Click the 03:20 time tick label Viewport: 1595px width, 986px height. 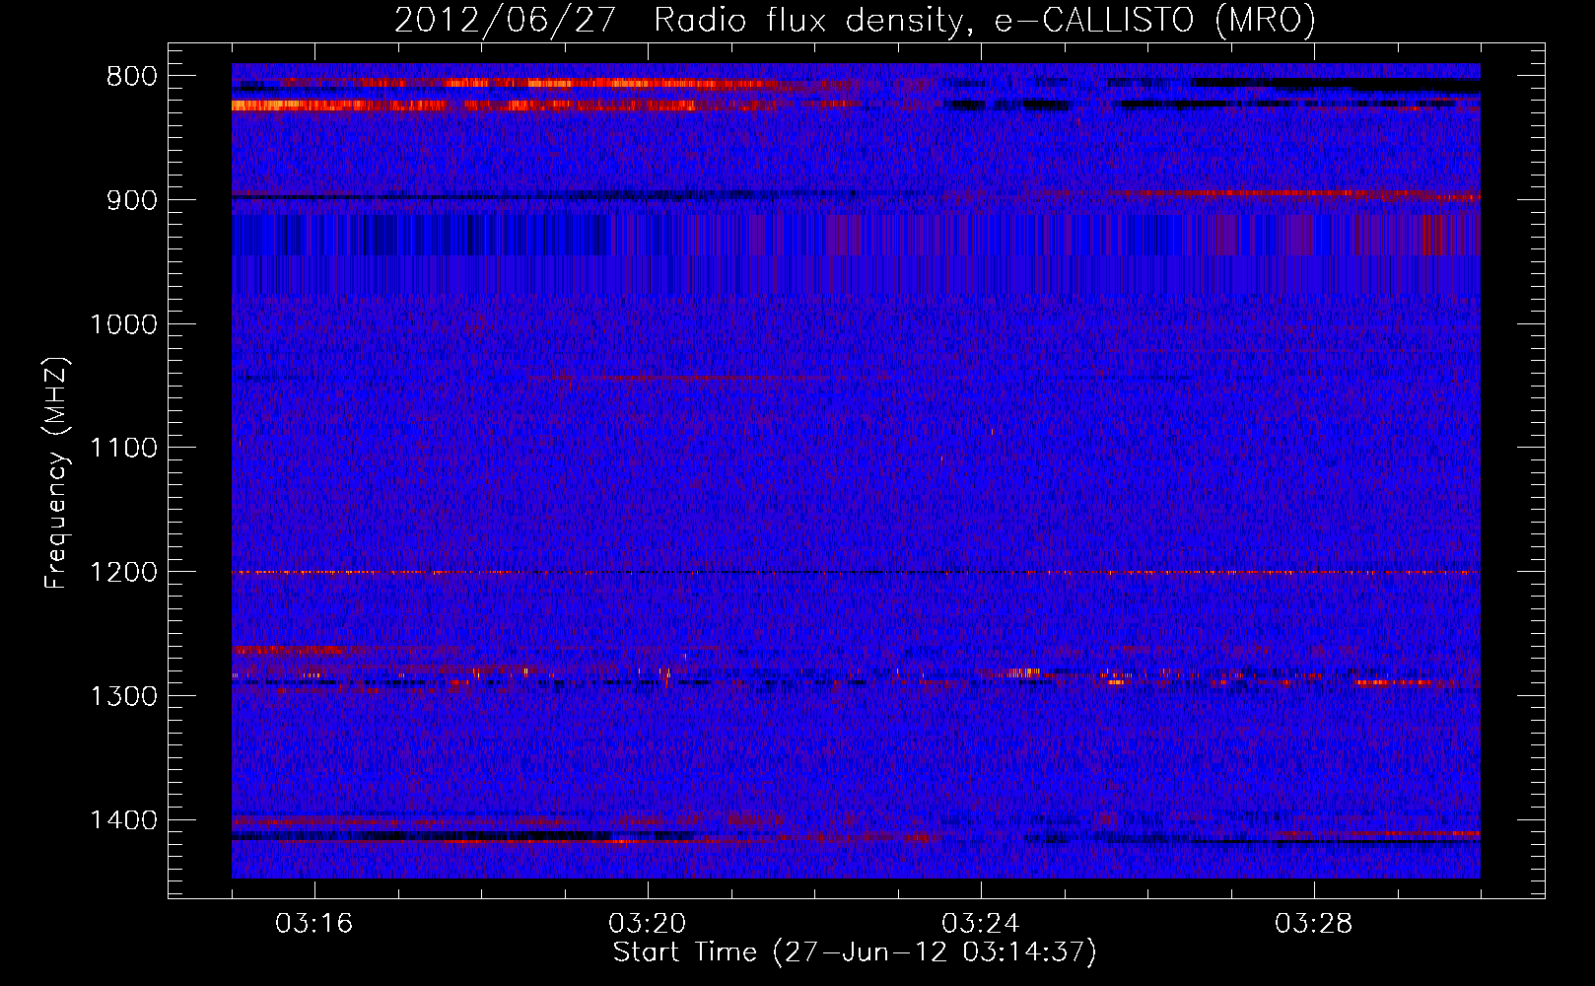tap(648, 924)
